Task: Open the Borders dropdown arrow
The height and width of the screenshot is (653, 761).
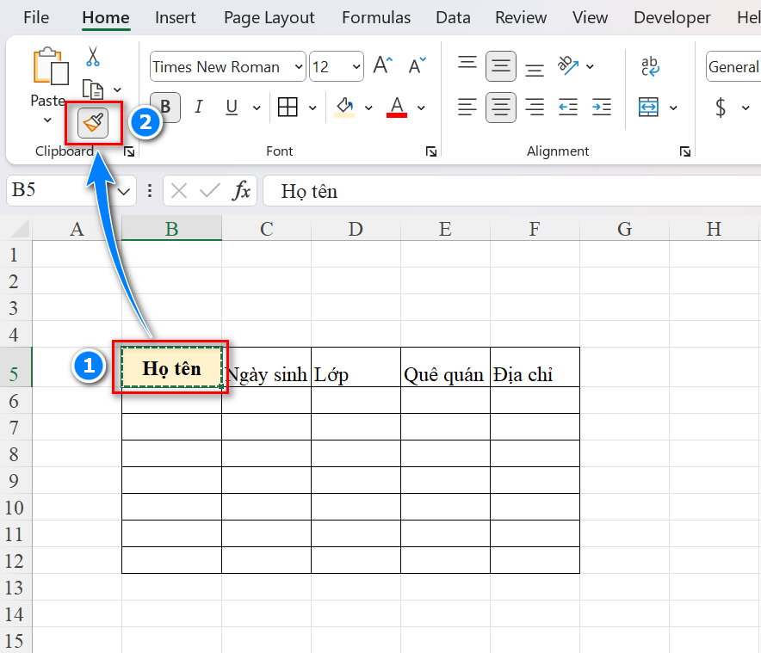Action: pyautogui.click(x=312, y=108)
